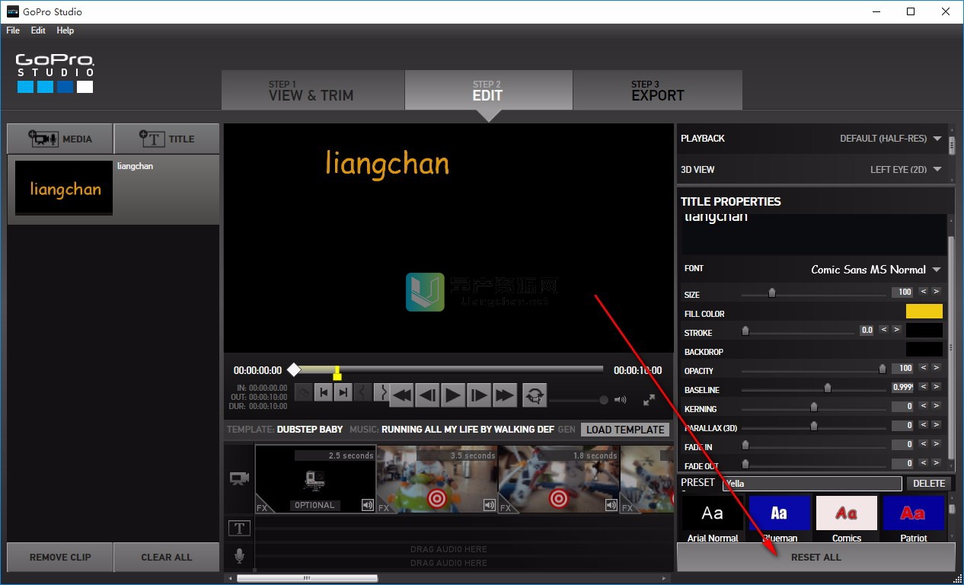Toggle fullscreen preview icon
The width and height of the screenshot is (964, 585).
click(x=649, y=399)
